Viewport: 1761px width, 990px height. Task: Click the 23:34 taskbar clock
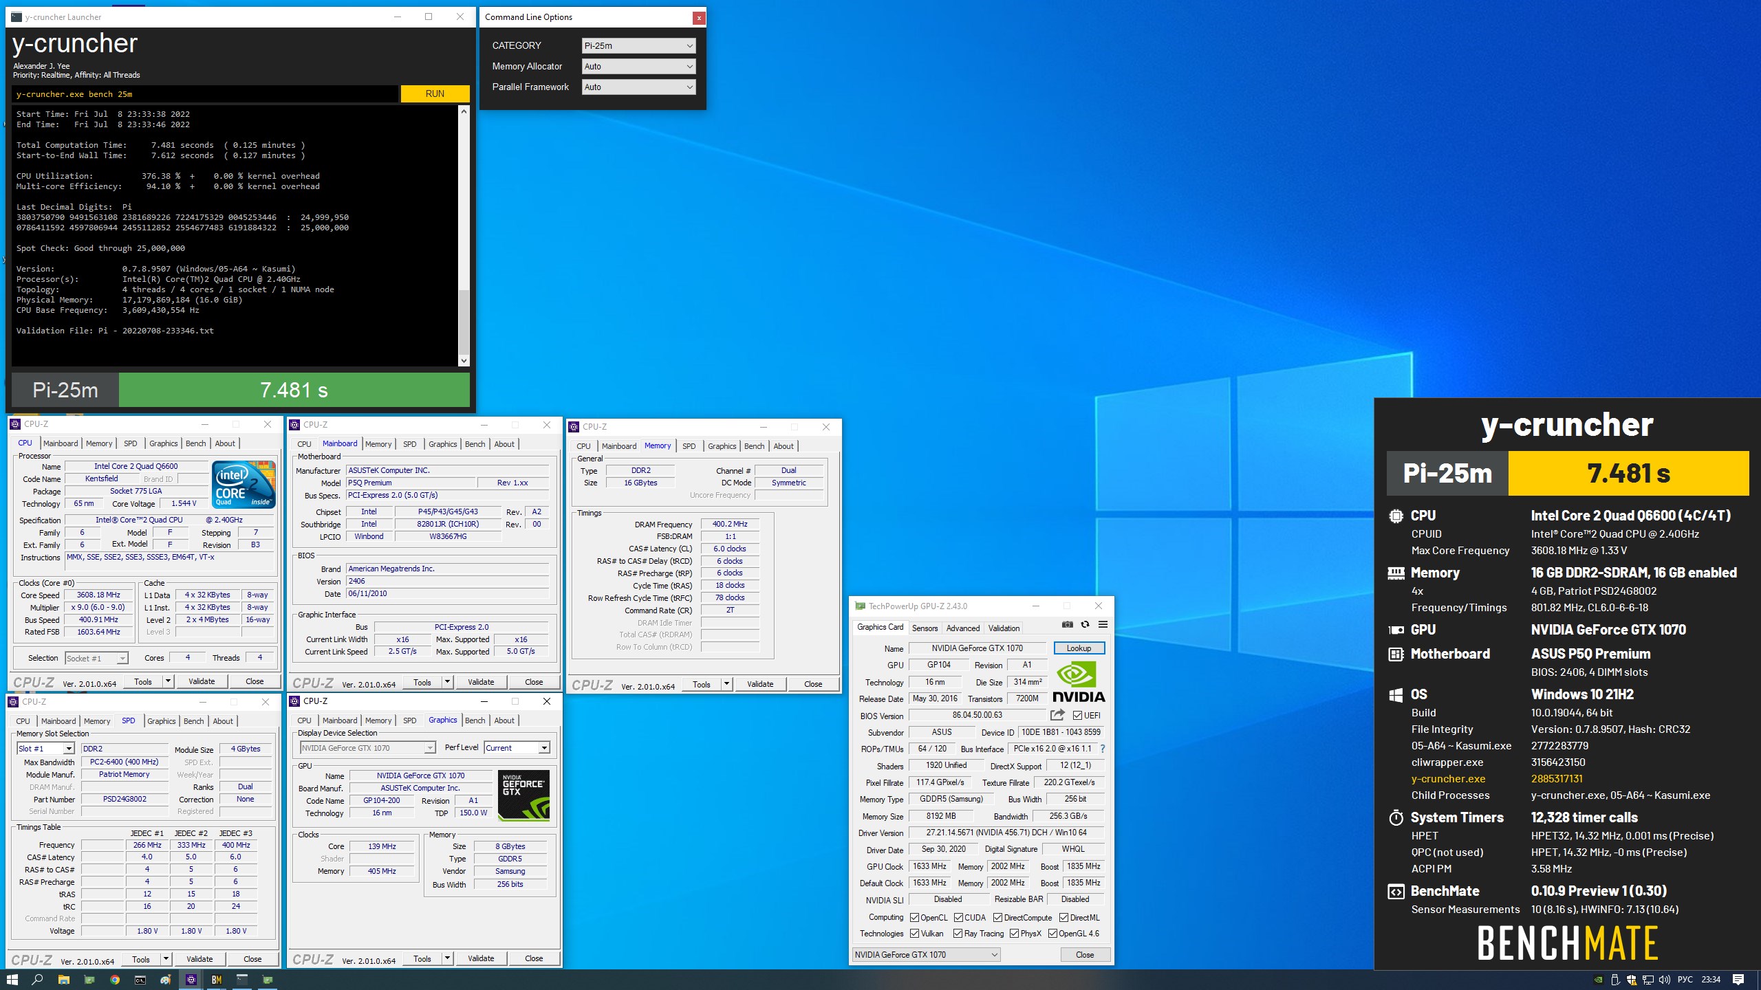pos(1711,980)
